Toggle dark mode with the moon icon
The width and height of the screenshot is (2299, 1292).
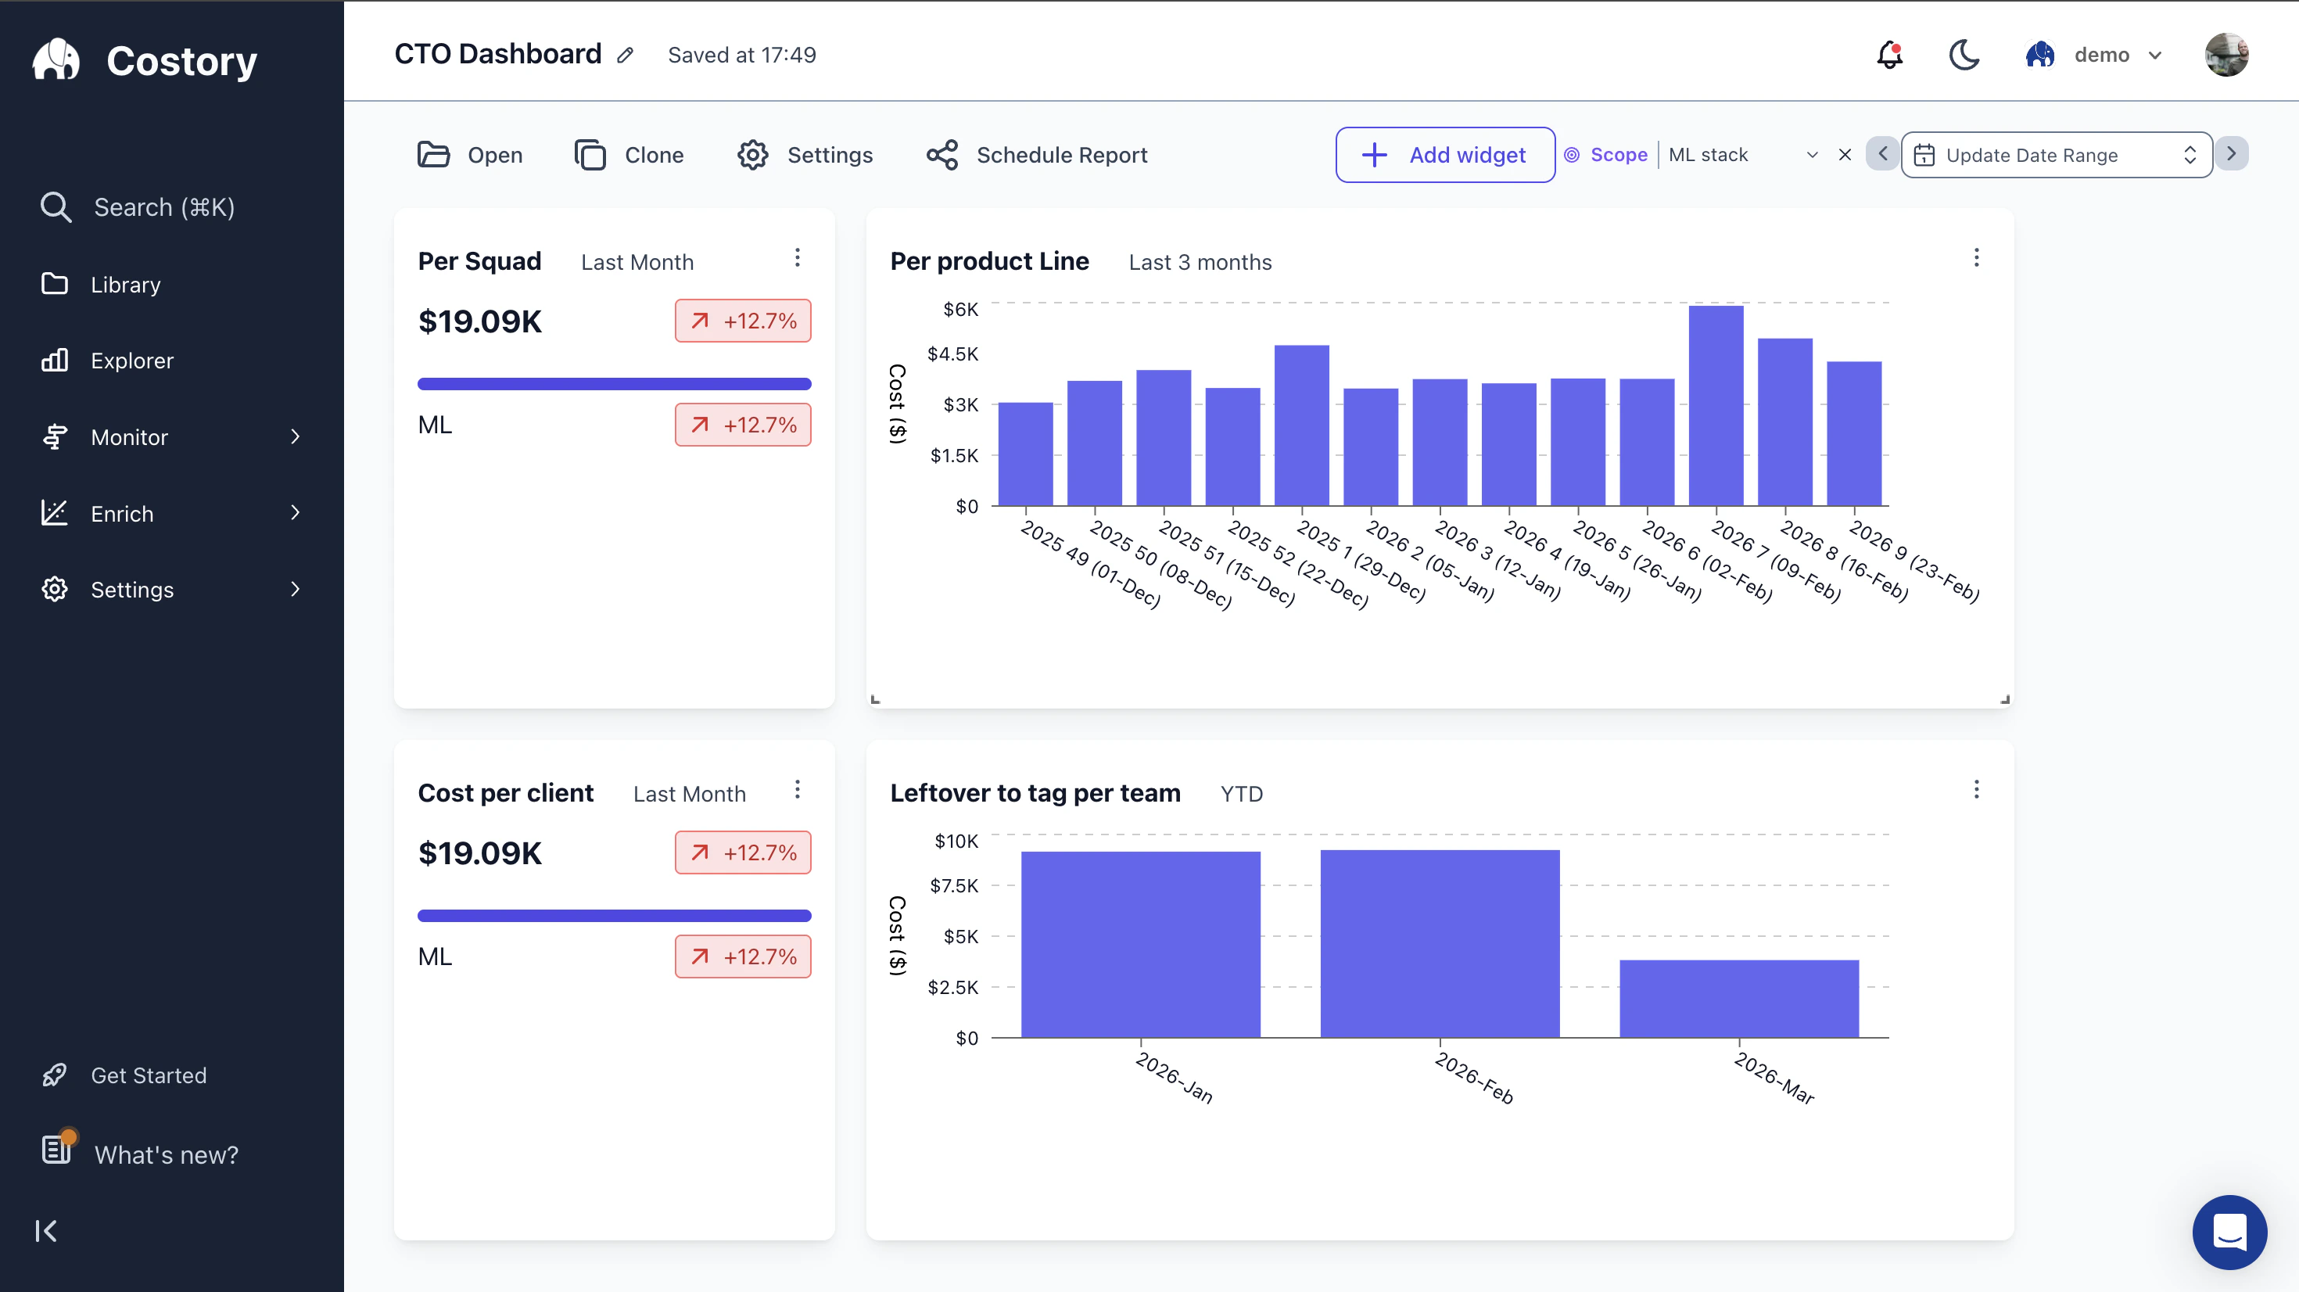point(1964,55)
